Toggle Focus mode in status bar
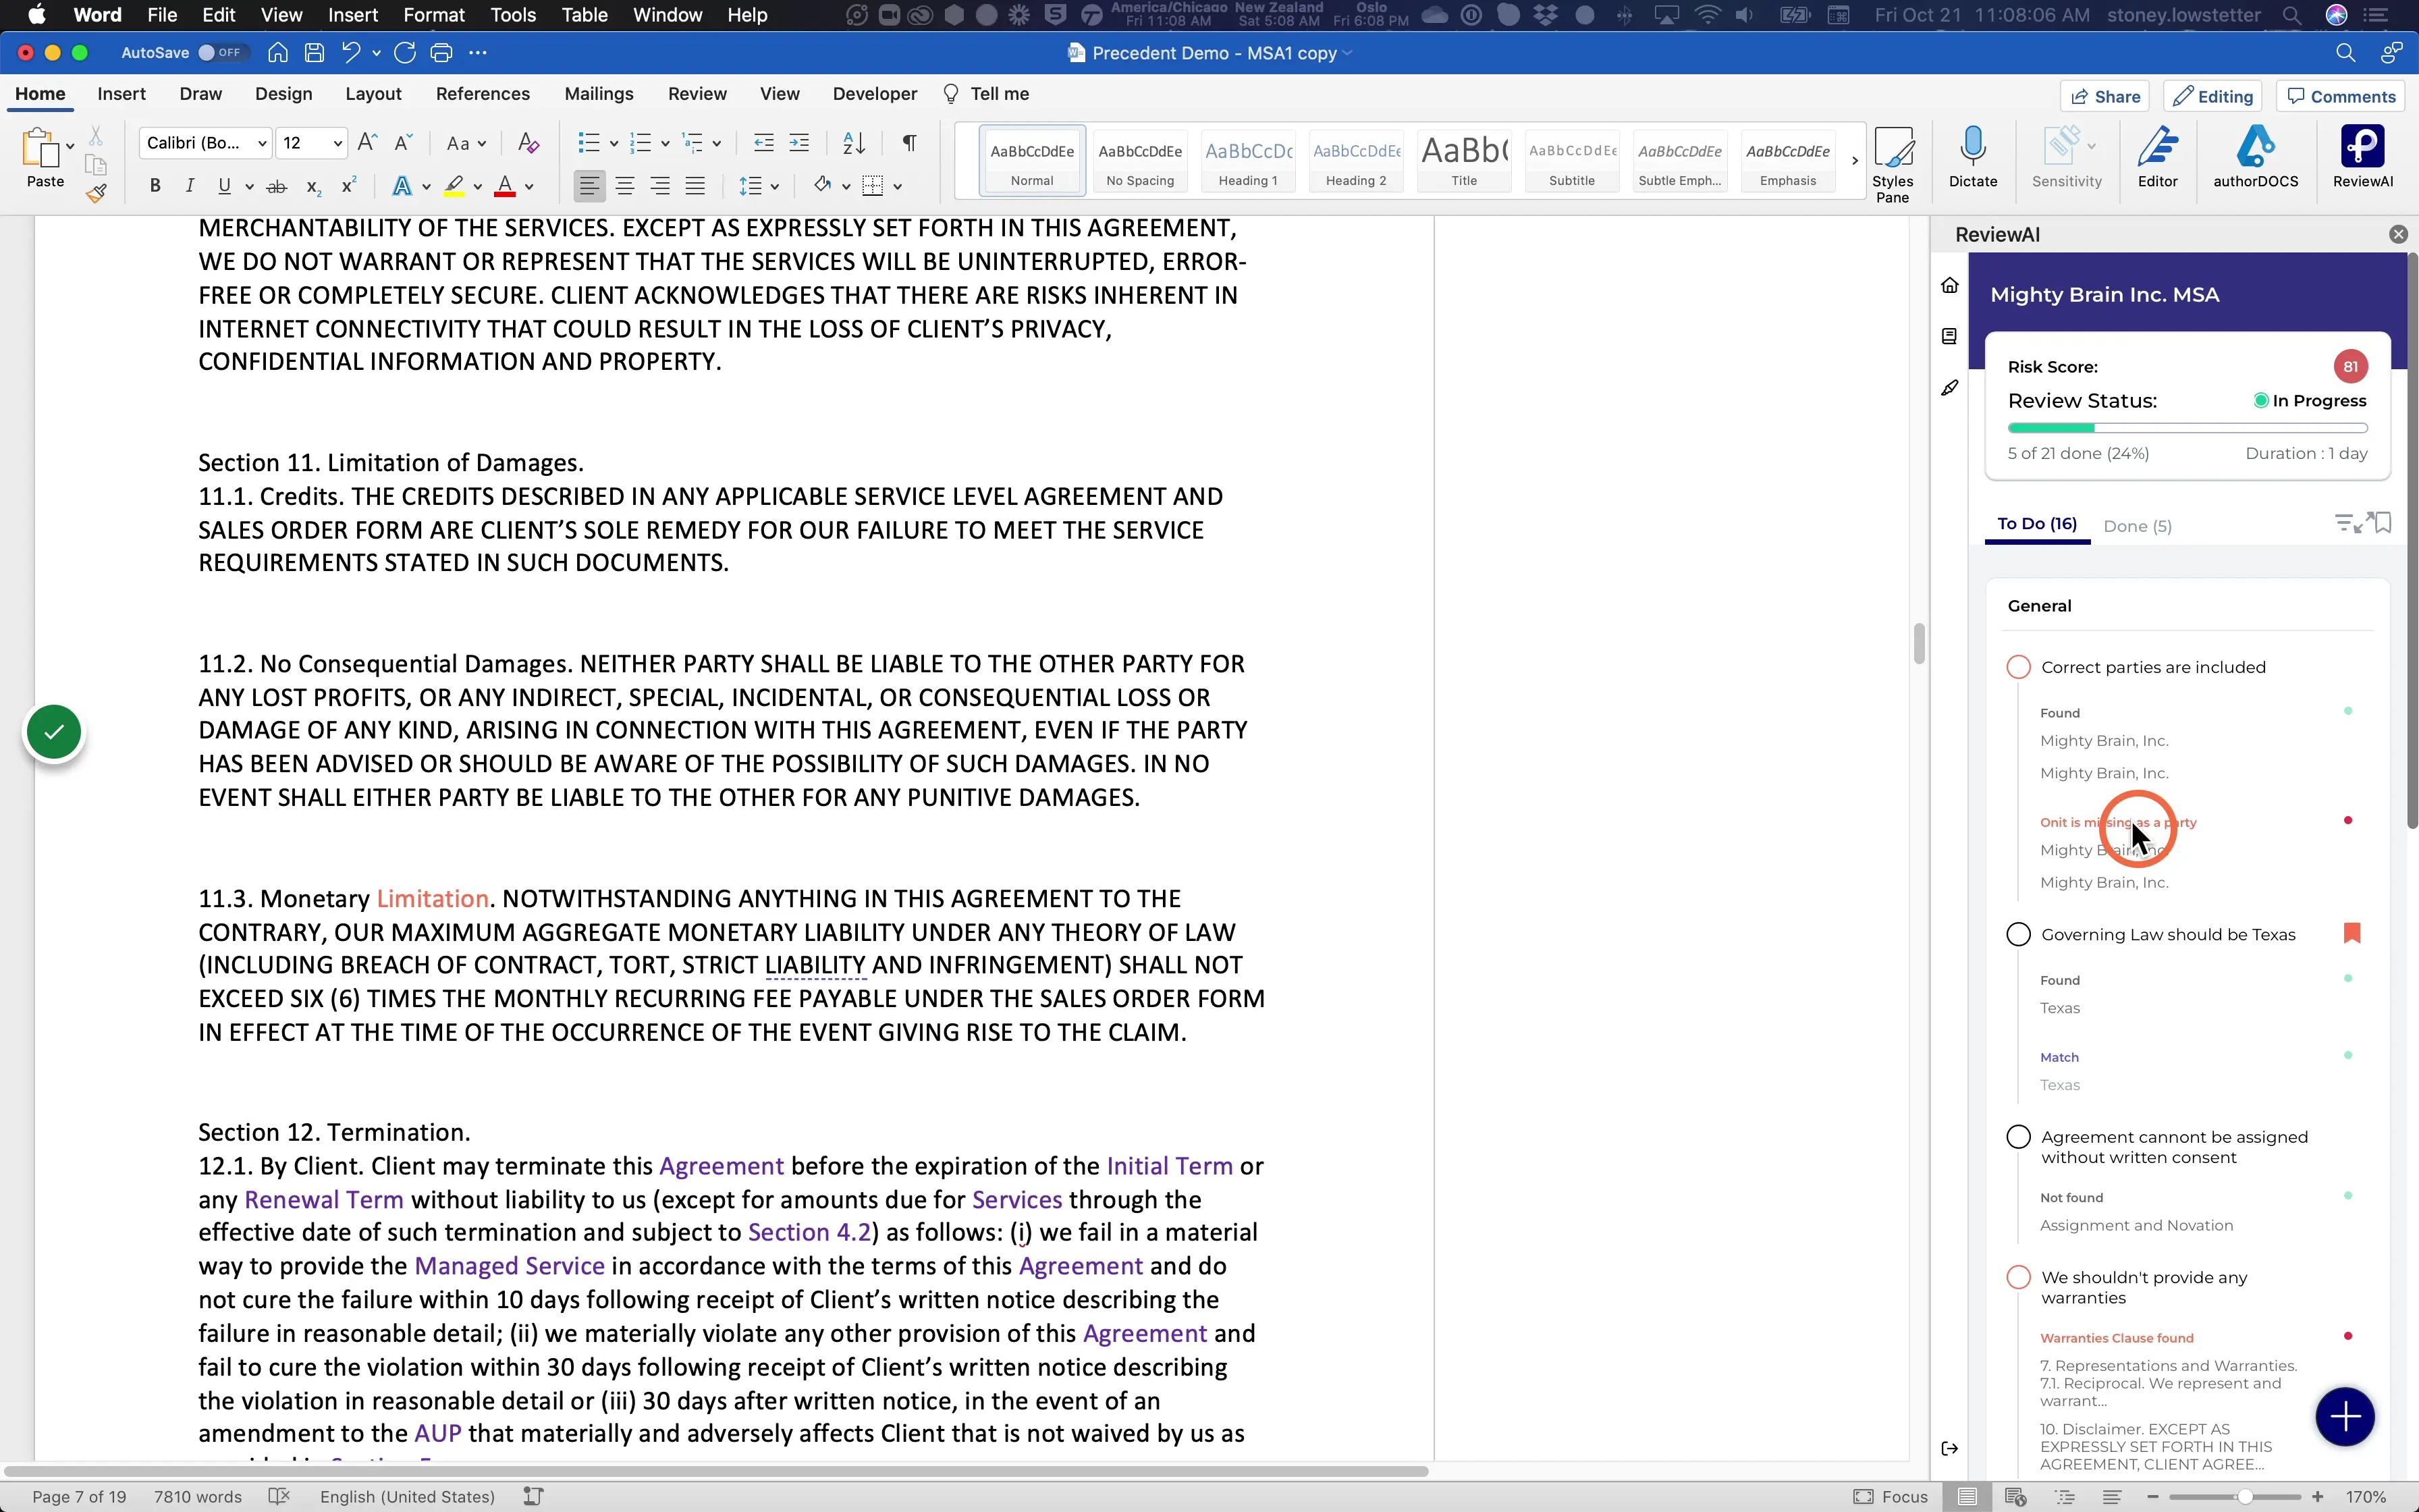This screenshot has height=1512, width=2419. 1891,1497
